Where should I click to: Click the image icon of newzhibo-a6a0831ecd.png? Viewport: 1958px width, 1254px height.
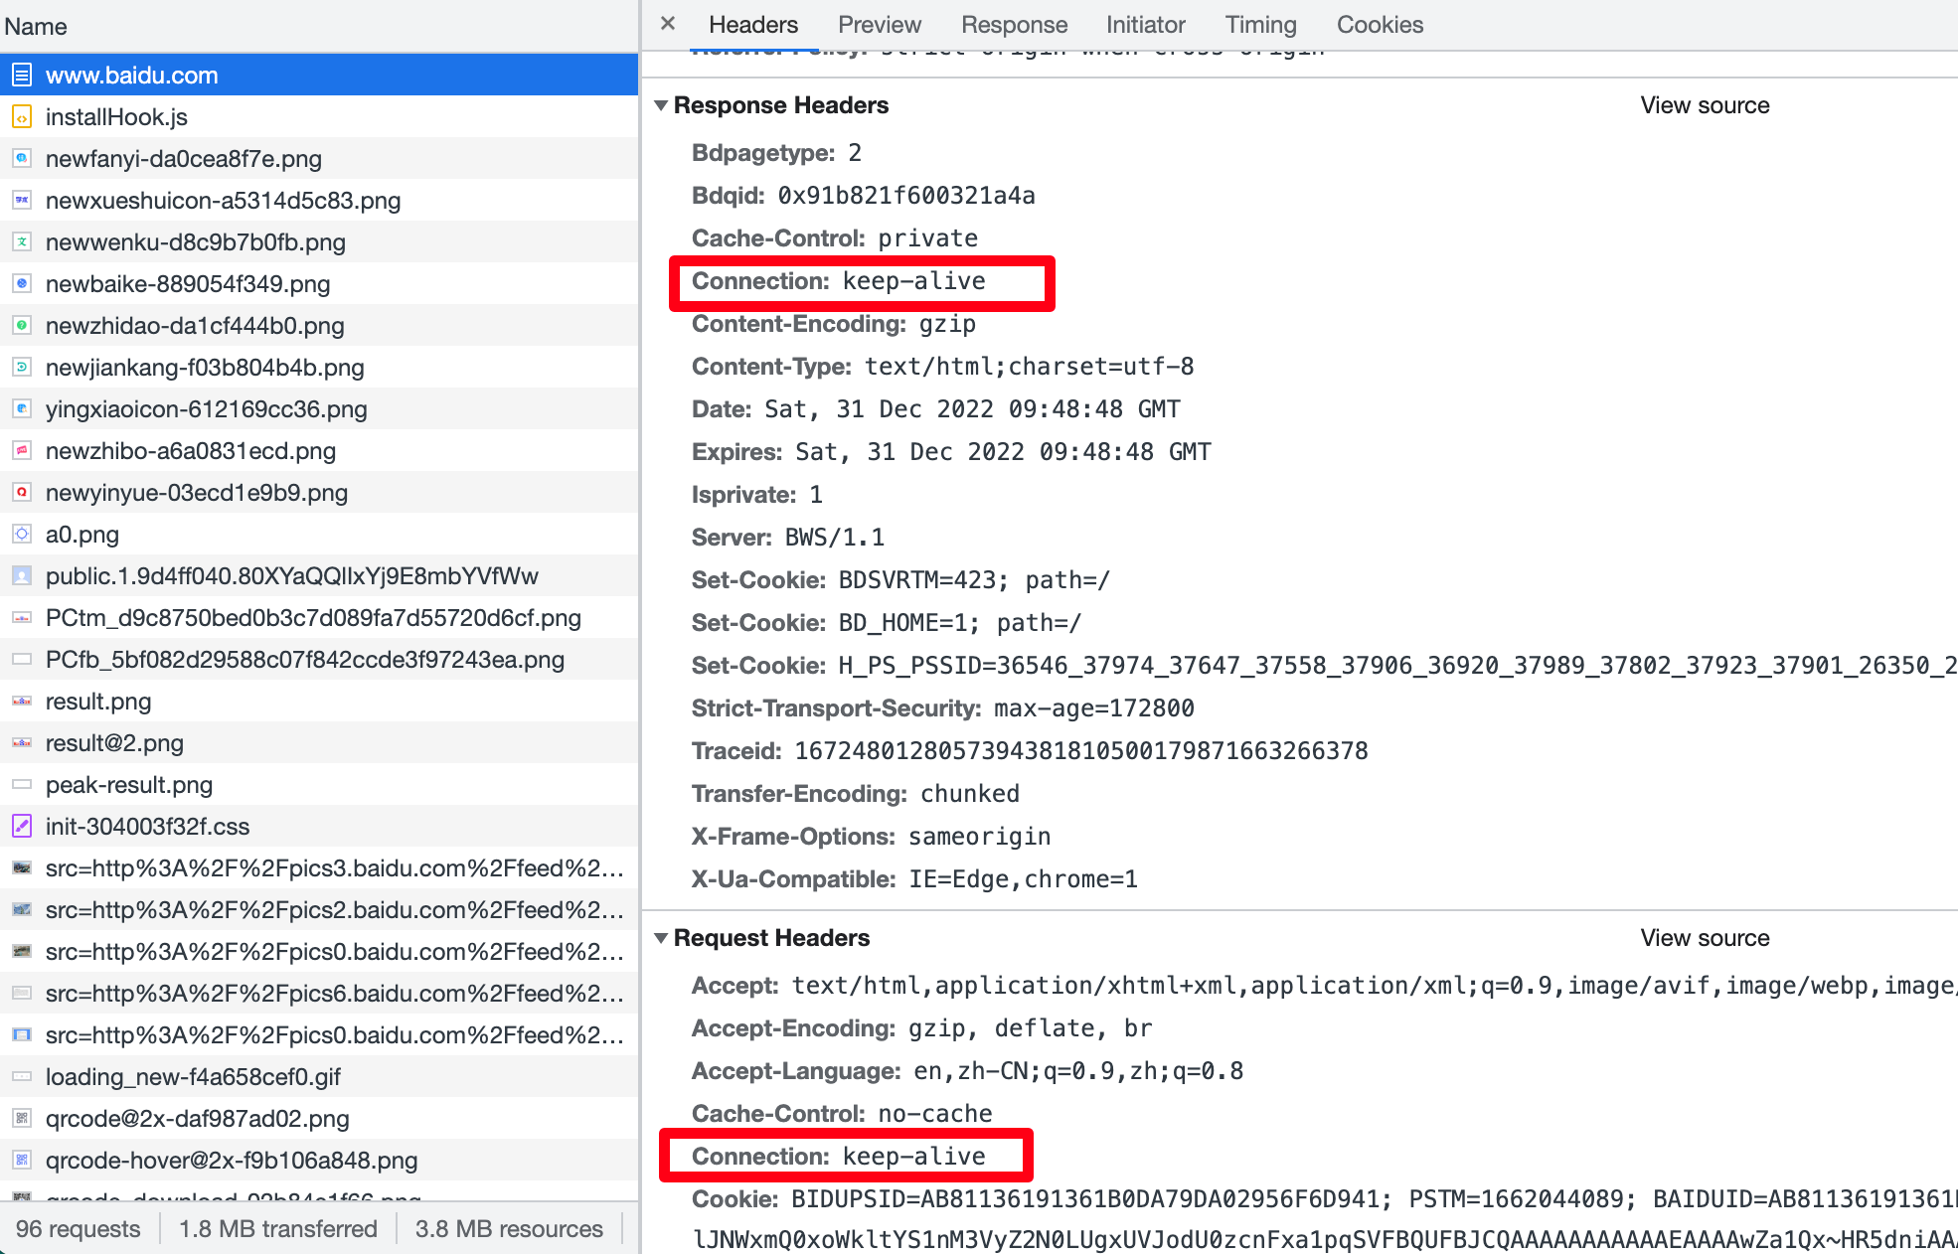pyautogui.click(x=22, y=451)
